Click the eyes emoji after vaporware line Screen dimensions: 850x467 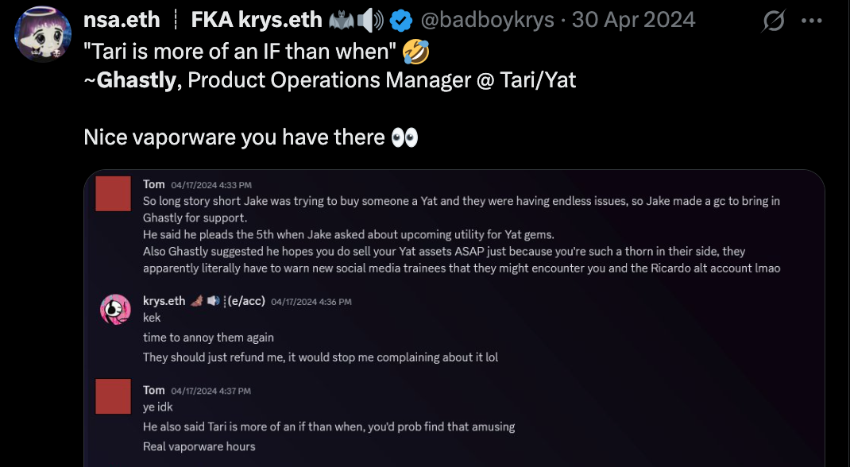click(x=404, y=137)
